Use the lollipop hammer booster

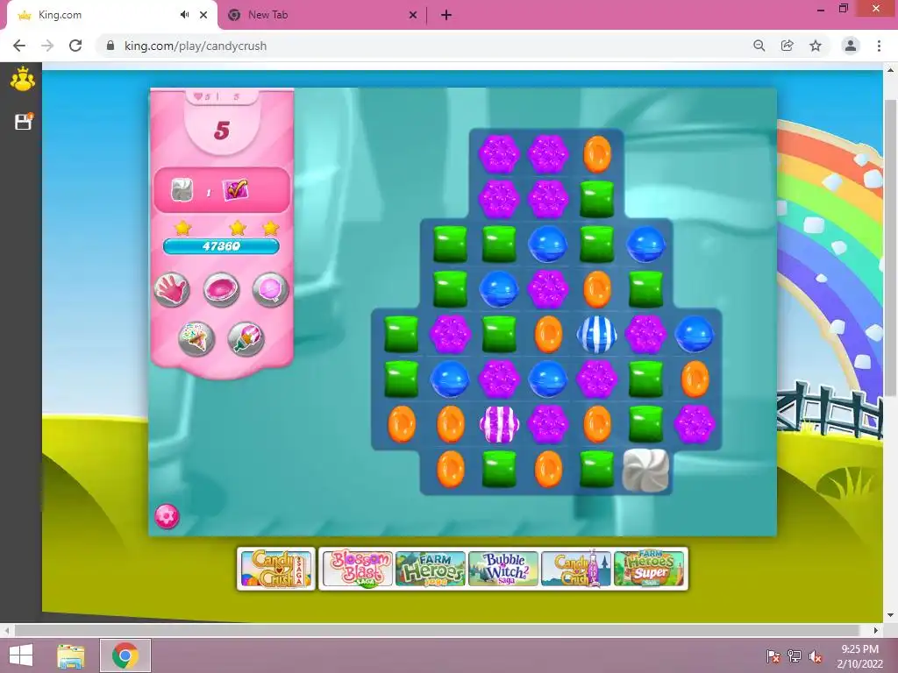coord(270,289)
